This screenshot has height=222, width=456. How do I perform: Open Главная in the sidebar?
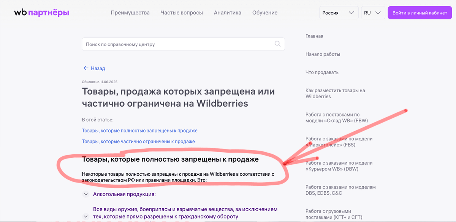[x=314, y=36]
